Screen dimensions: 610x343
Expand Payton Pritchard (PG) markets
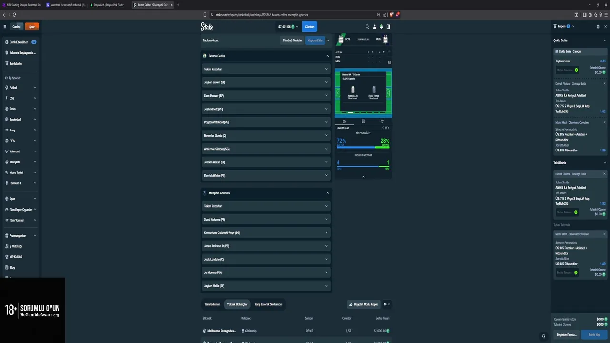(x=266, y=122)
